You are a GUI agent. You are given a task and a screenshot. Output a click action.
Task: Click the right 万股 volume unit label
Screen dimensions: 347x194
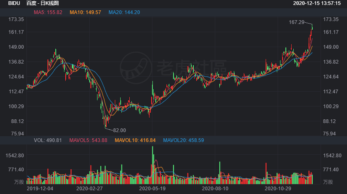coord(328,182)
